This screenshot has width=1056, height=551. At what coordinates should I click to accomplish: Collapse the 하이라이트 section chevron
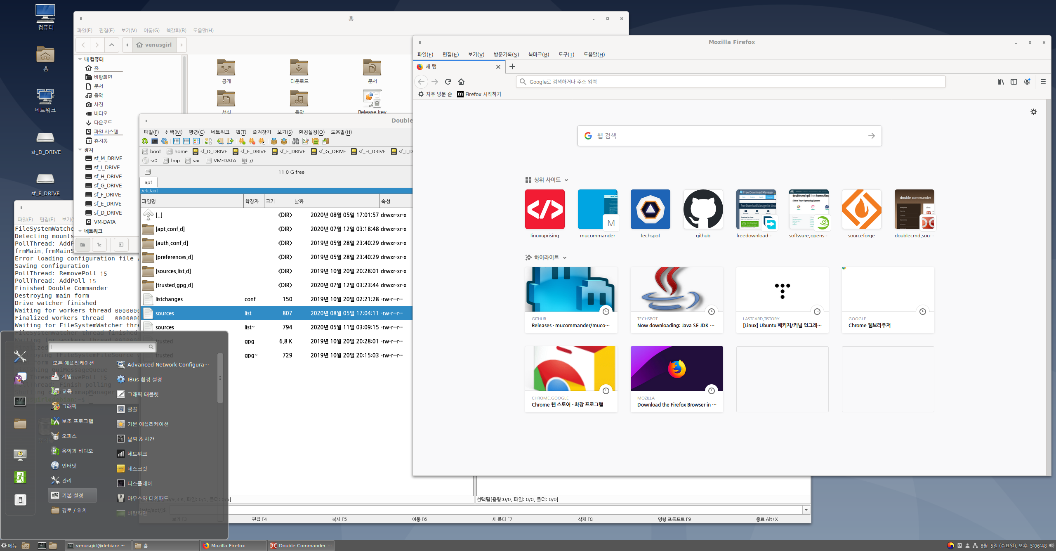click(x=565, y=258)
